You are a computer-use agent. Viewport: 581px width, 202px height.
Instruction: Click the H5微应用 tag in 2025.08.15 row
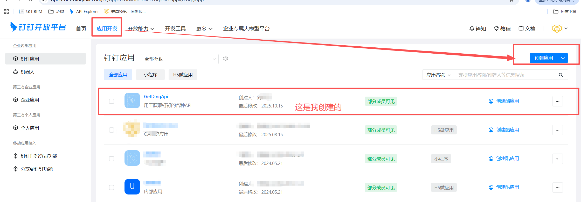pos(444,130)
